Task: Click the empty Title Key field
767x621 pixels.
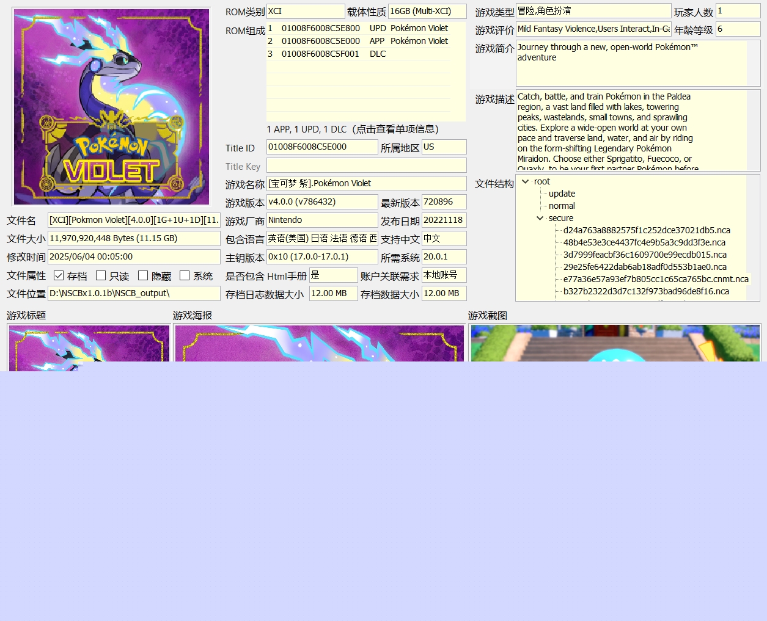Action: 367,165
